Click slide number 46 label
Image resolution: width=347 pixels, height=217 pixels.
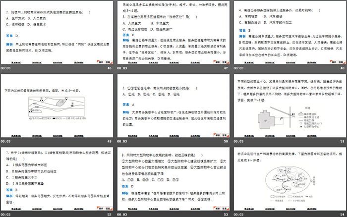[x=110, y=68]
